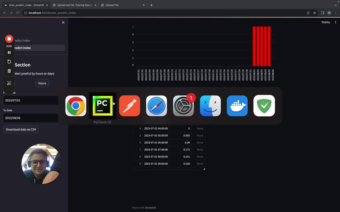Image resolution: width=340 pixels, height=212 pixels.
Task: Delete the recording with the trash icon
Action: click(x=9, y=71)
